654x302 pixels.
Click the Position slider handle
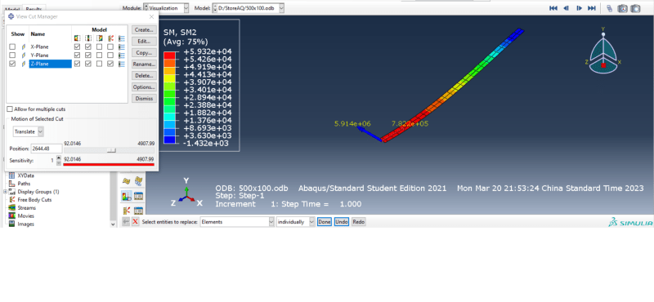[111, 150]
